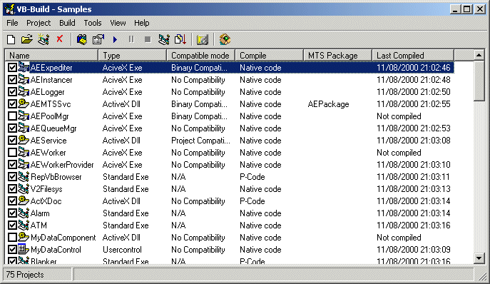The image size is (490, 284).
Task: Click the VB-Build title bar app icon
Action: pos(10,9)
